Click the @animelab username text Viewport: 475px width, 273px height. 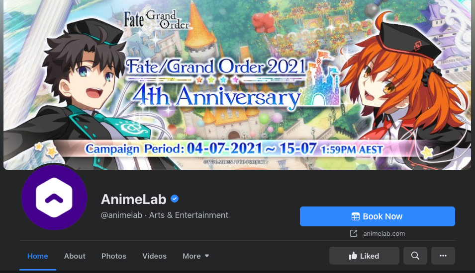click(121, 215)
